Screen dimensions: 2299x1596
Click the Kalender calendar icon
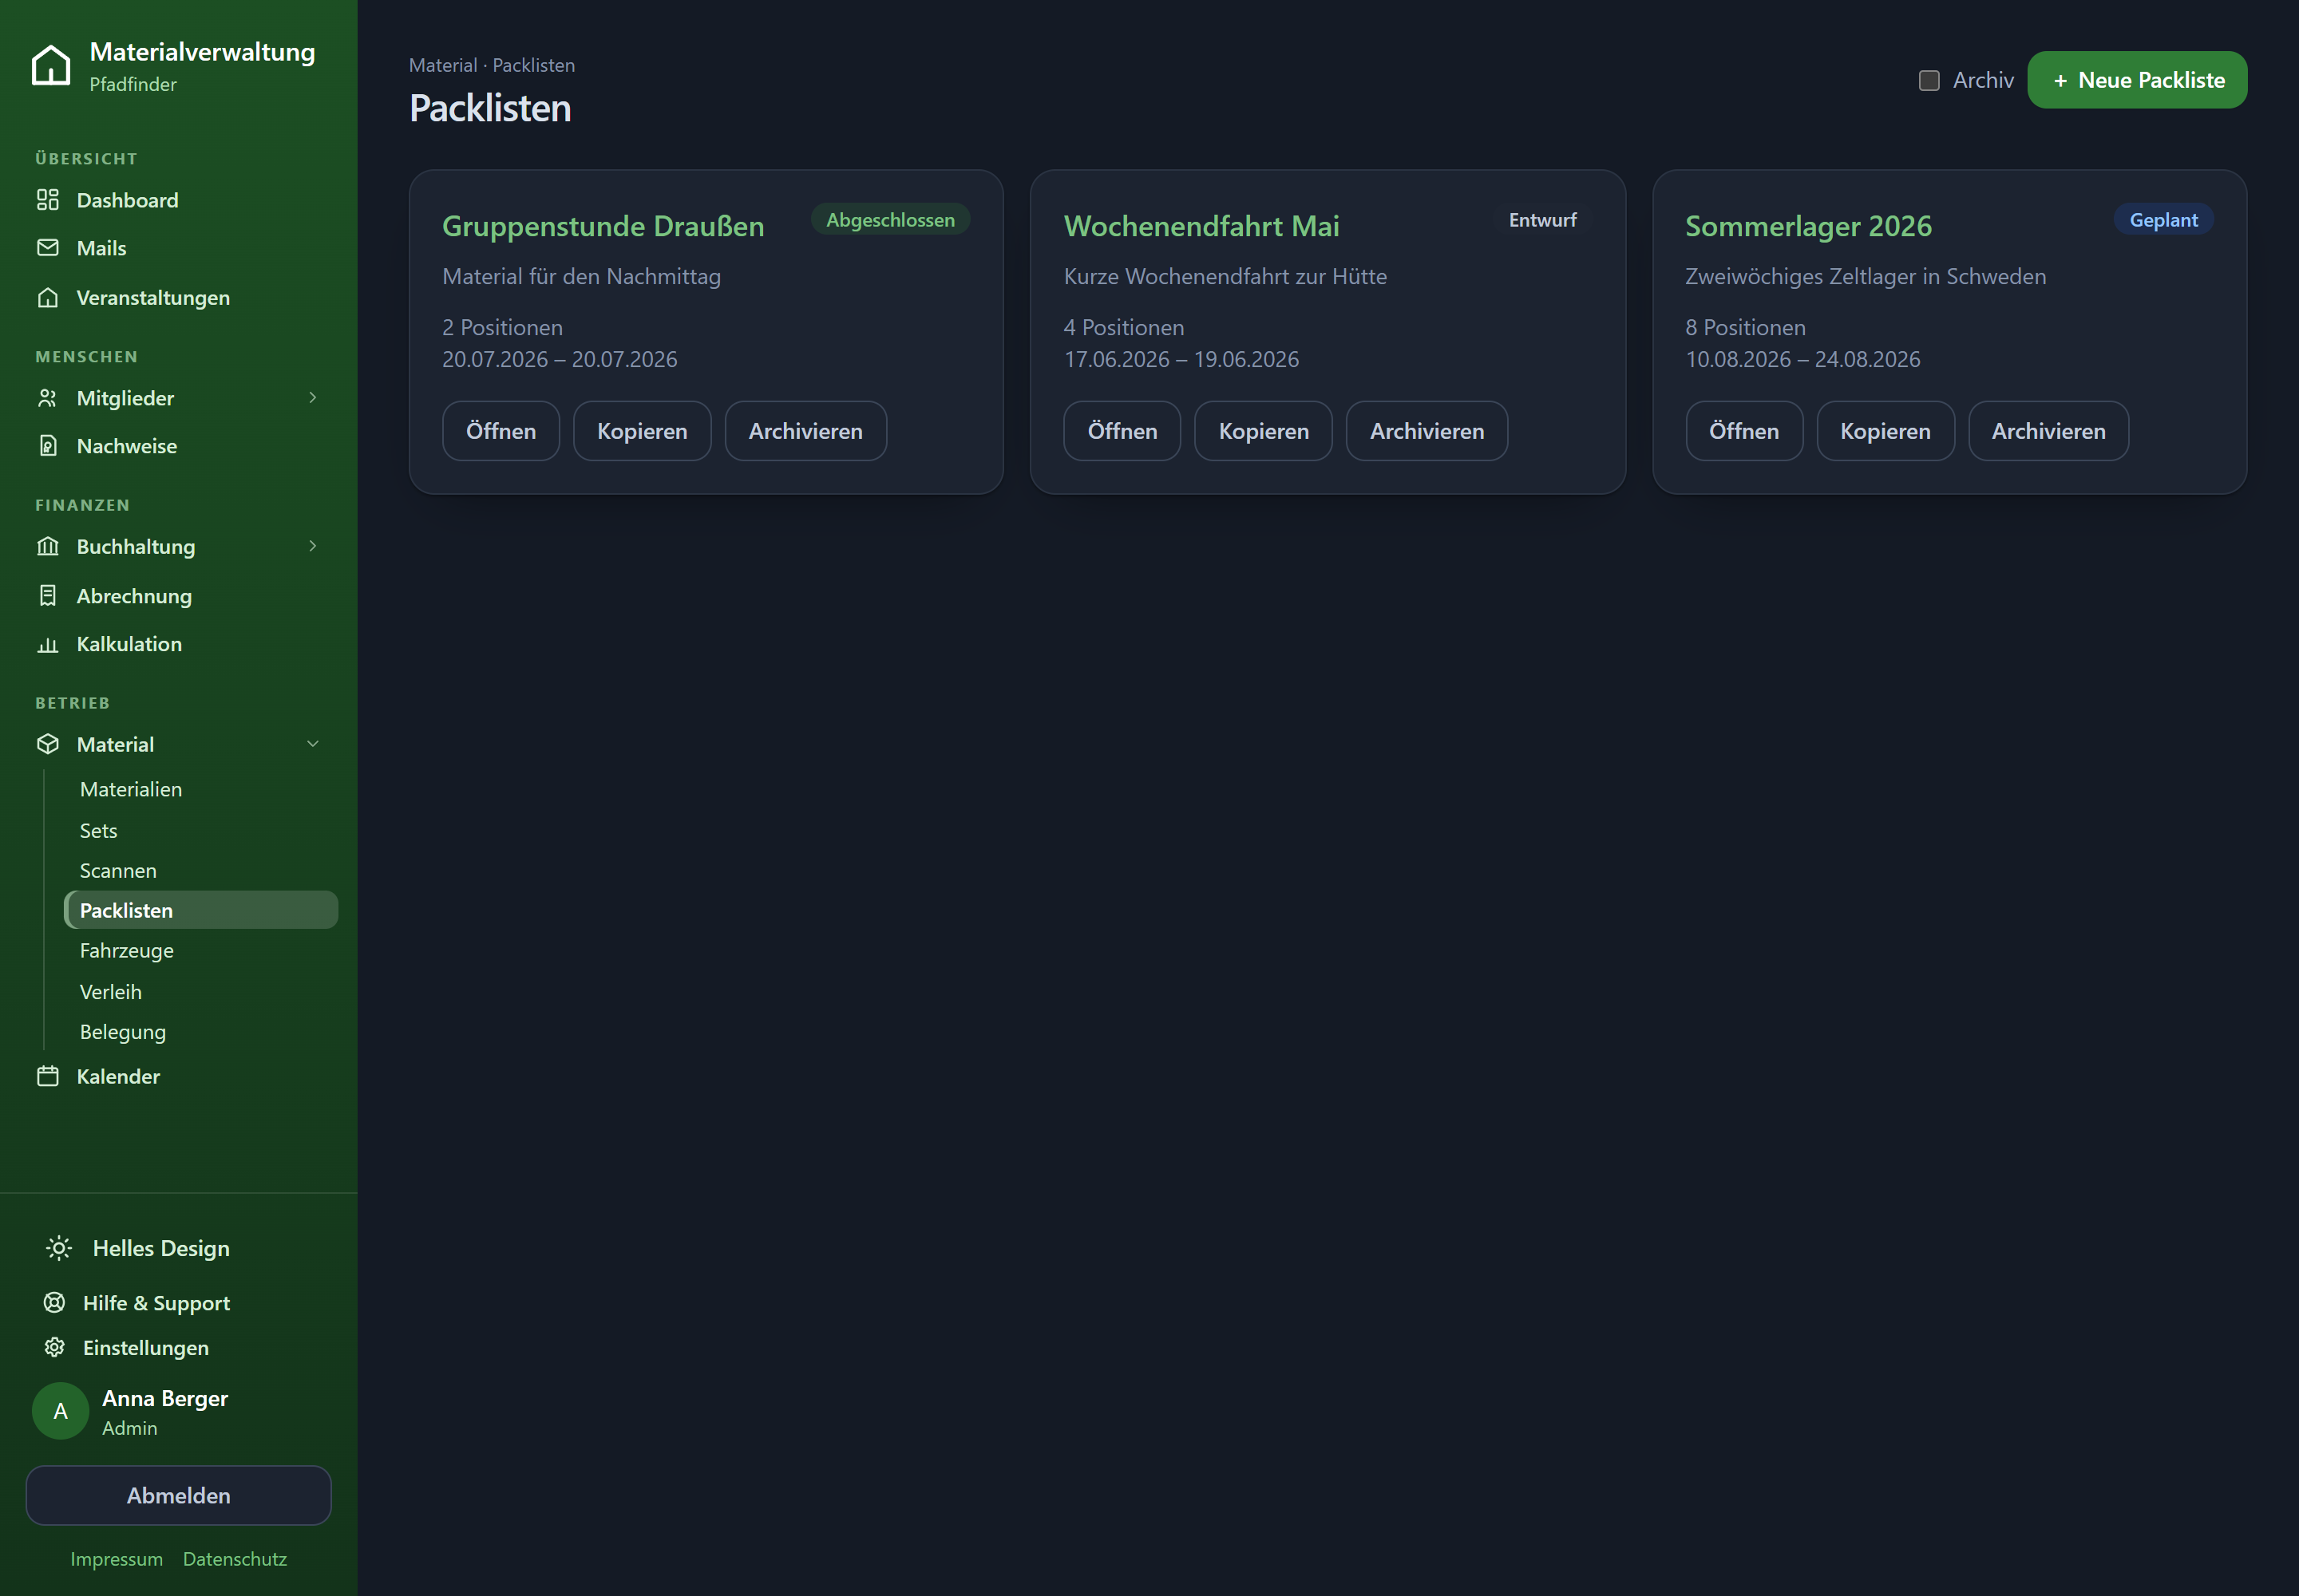[47, 1076]
